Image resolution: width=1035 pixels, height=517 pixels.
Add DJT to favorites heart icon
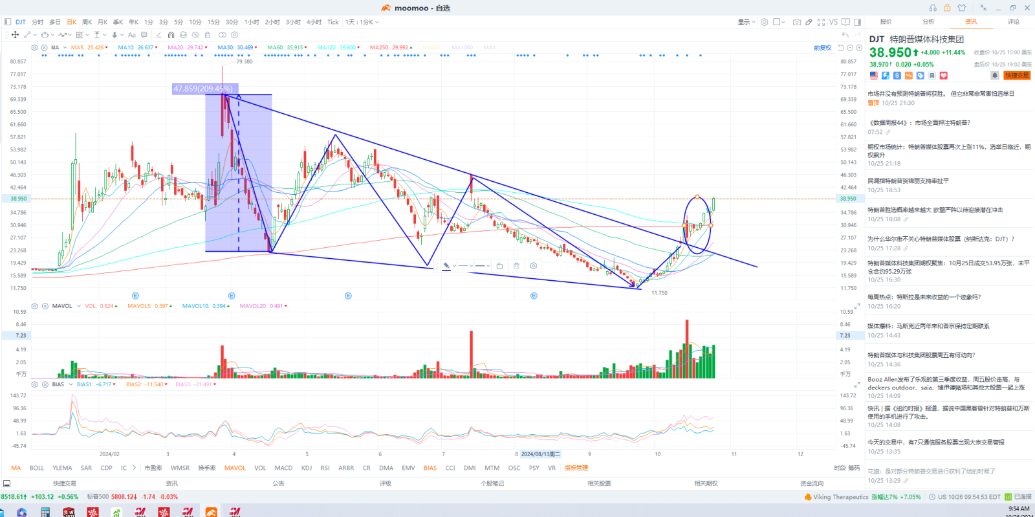[x=943, y=76]
